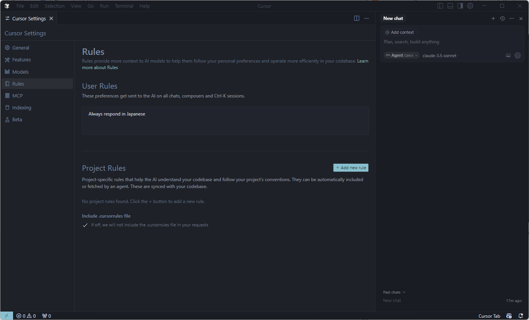
Task: Split the editor to the right
Action: 357,18
